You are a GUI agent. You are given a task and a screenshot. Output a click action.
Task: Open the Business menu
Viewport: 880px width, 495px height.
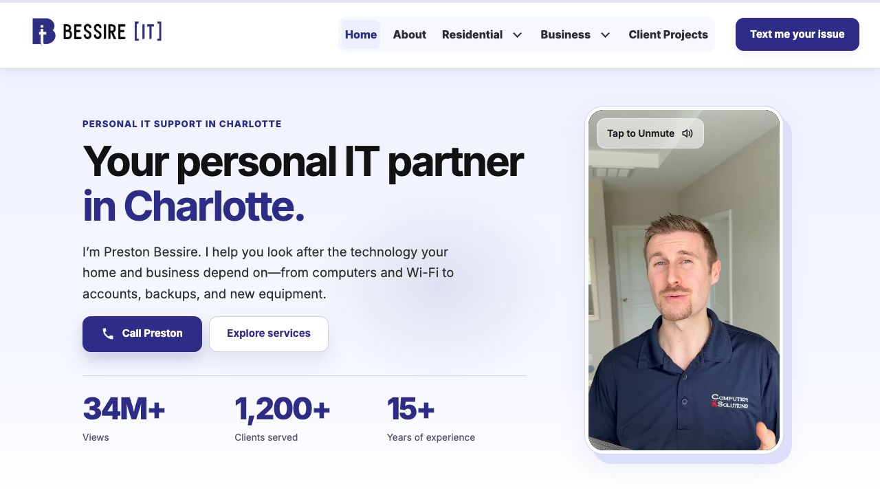coord(565,34)
